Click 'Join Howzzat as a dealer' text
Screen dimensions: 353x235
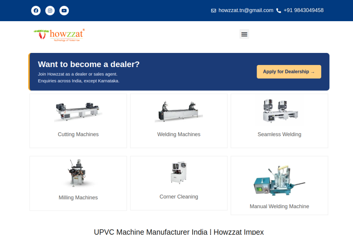click(x=78, y=74)
